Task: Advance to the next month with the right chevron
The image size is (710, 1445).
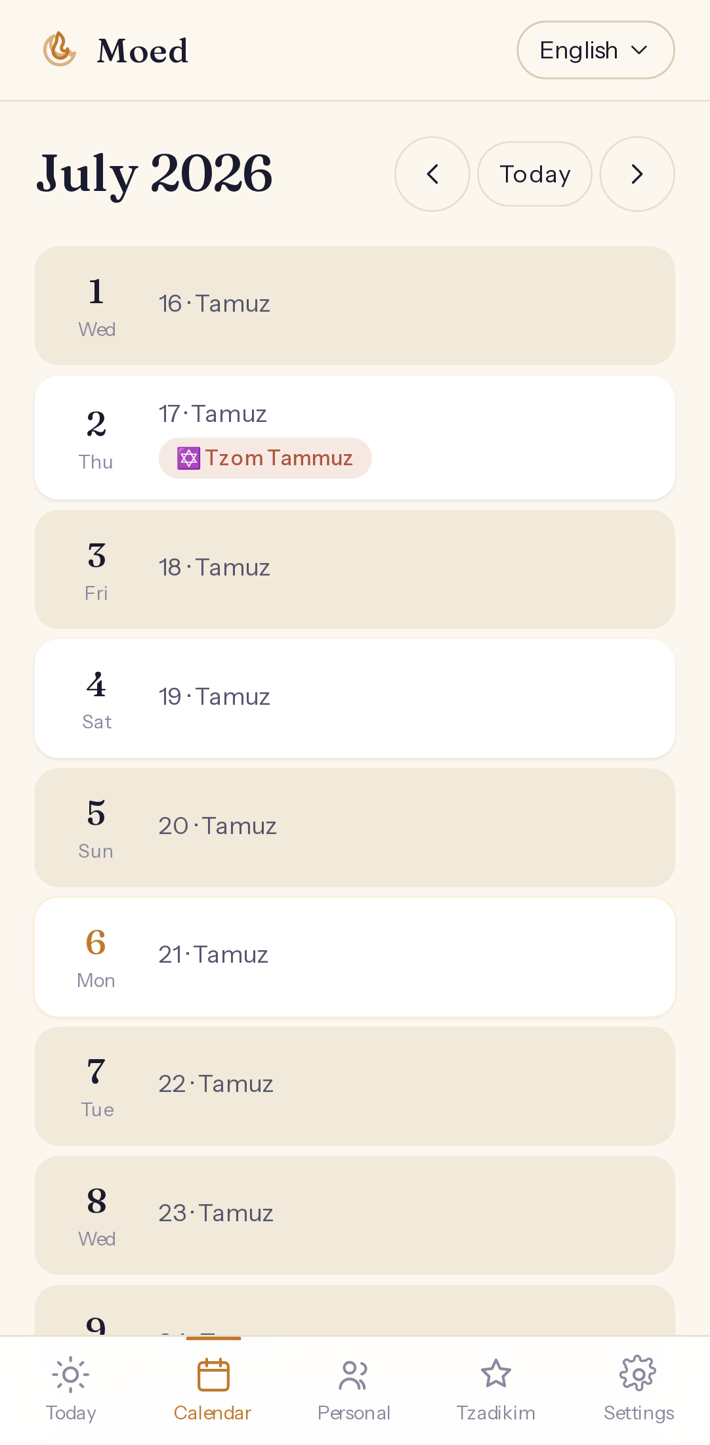Action: (637, 174)
